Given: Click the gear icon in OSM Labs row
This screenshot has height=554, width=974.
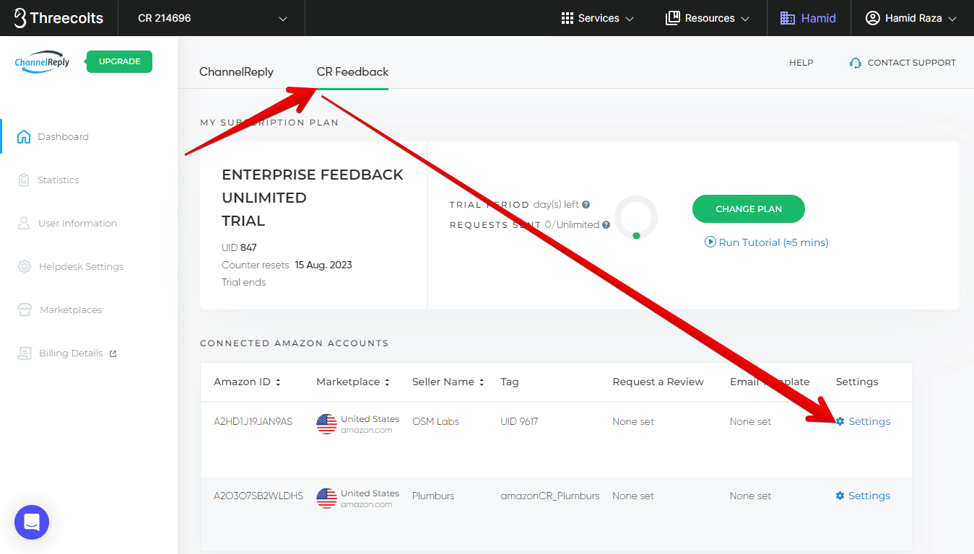Looking at the screenshot, I should pos(840,421).
